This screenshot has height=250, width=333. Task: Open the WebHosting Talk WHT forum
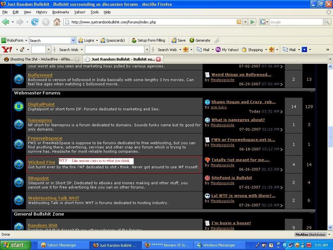coord(54,198)
